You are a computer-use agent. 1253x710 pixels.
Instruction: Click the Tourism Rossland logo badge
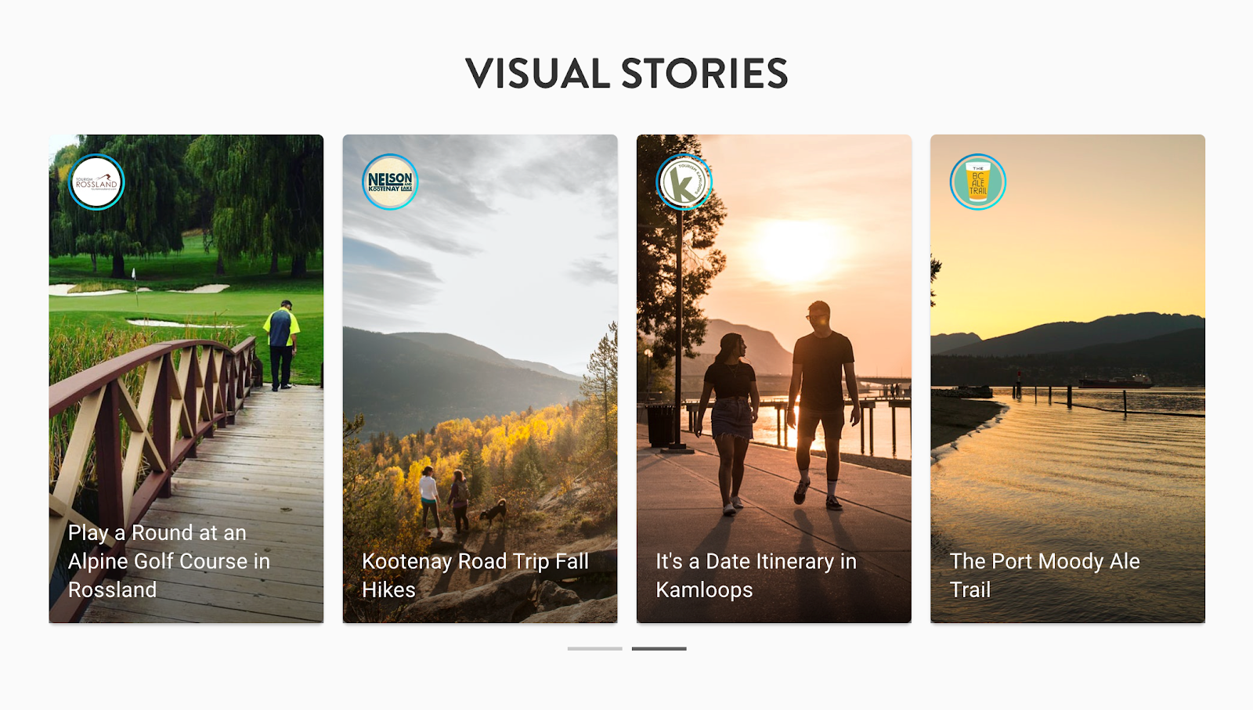click(x=96, y=182)
